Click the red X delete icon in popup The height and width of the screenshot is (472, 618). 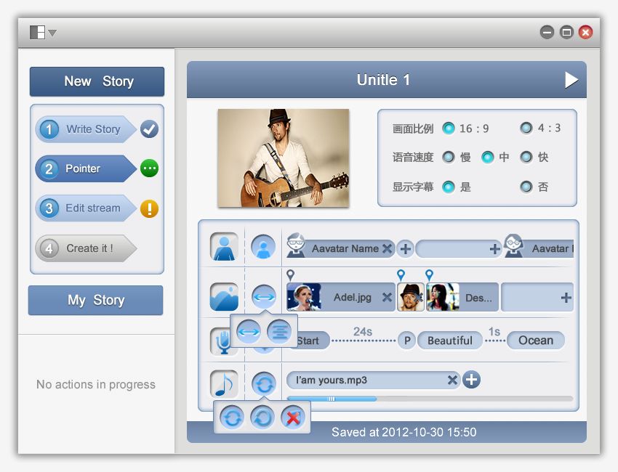click(293, 417)
